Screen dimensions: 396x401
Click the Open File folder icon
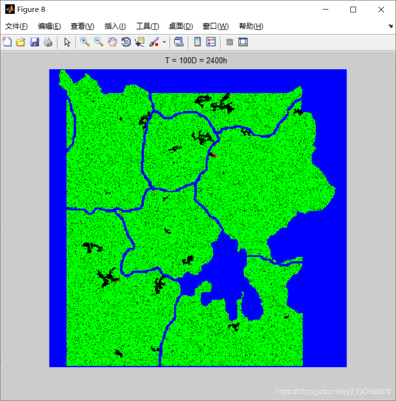click(20, 42)
